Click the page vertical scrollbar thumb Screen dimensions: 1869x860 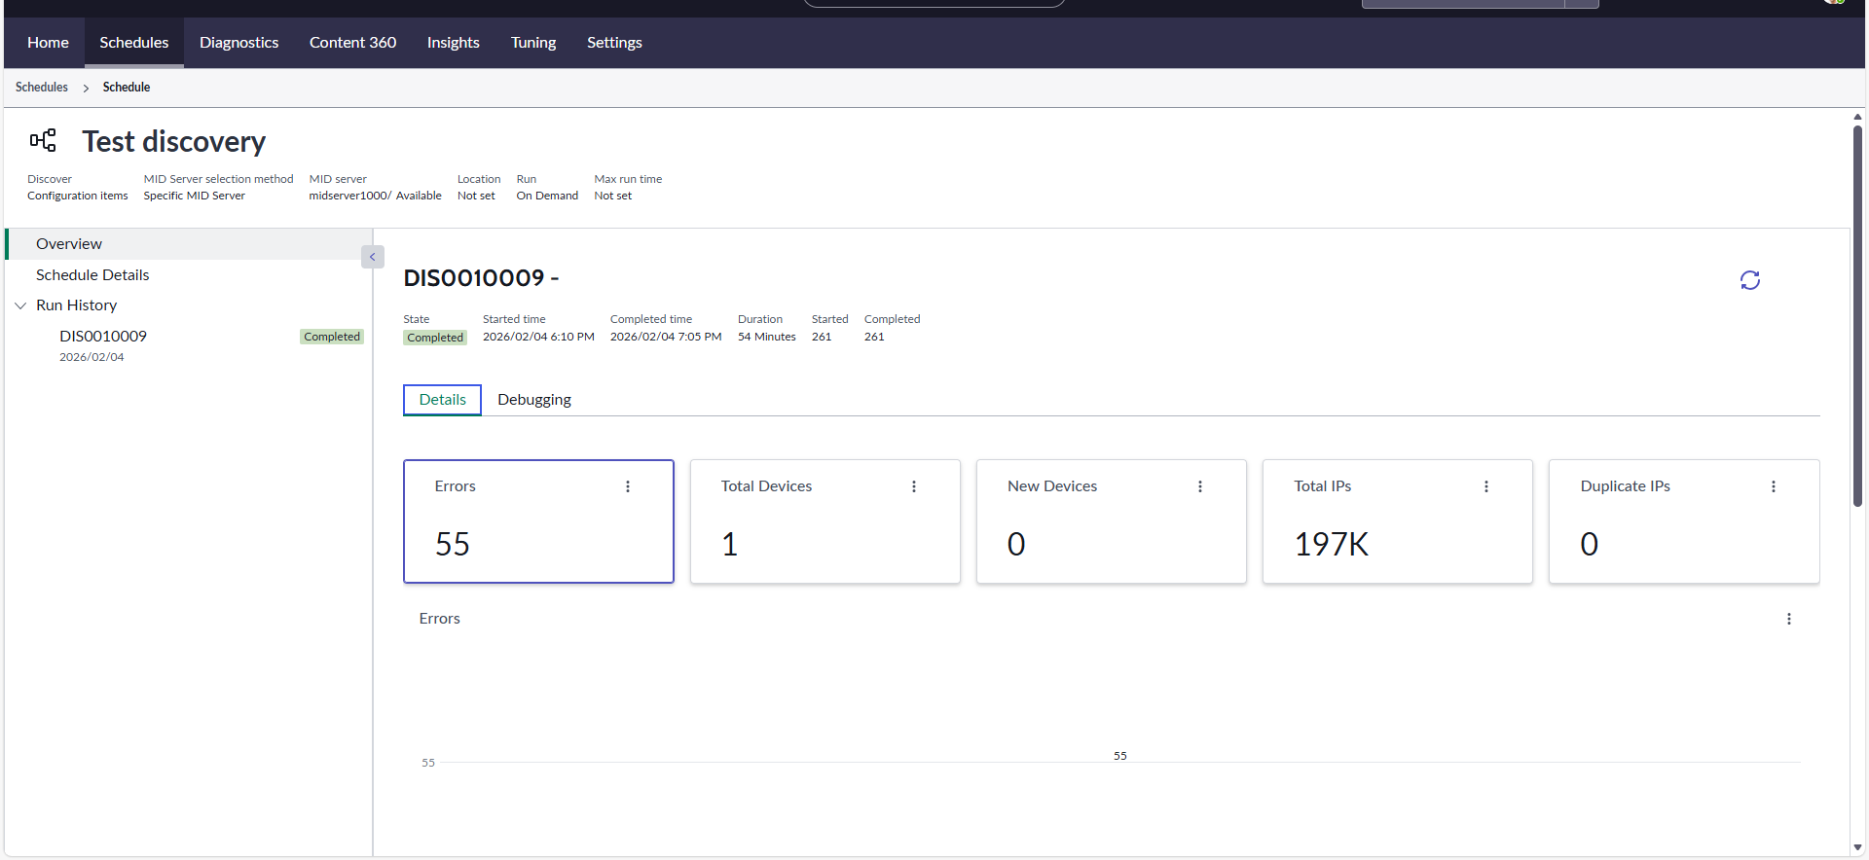tap(1857, 315)
